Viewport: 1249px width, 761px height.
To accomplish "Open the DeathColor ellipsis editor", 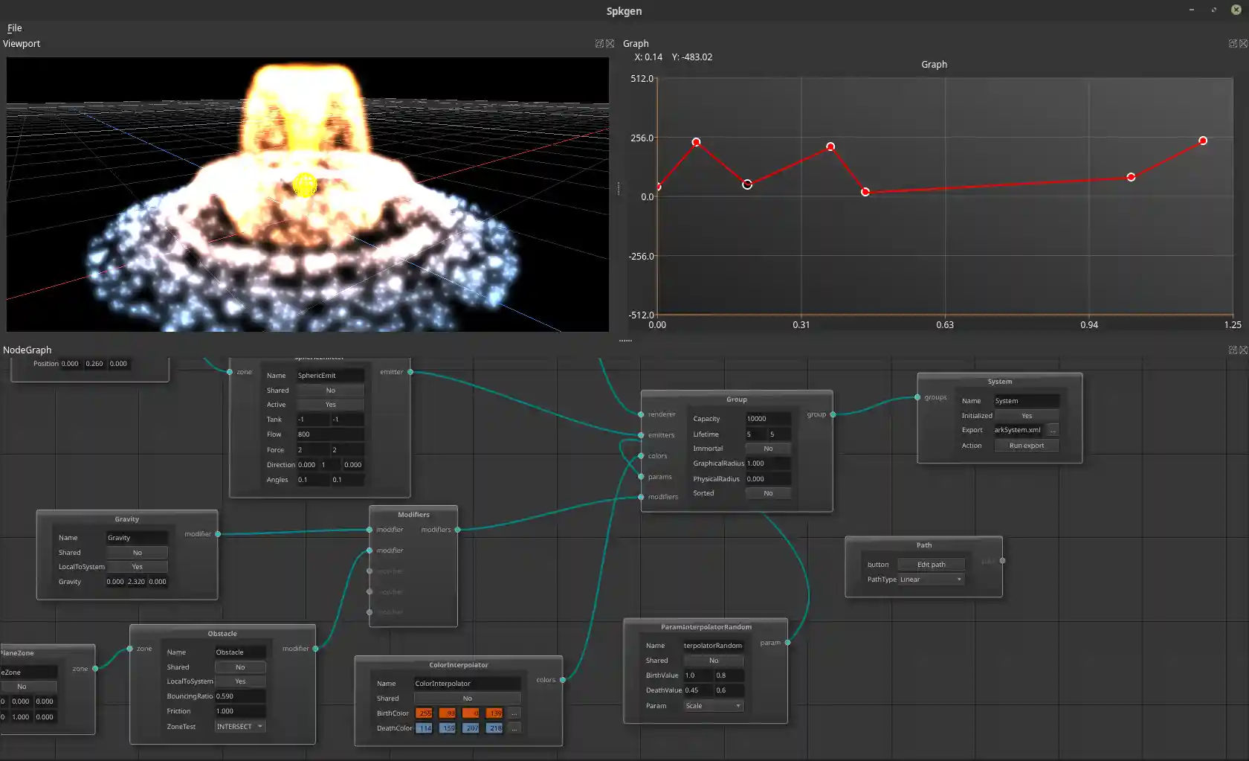I will pos(514,728).
